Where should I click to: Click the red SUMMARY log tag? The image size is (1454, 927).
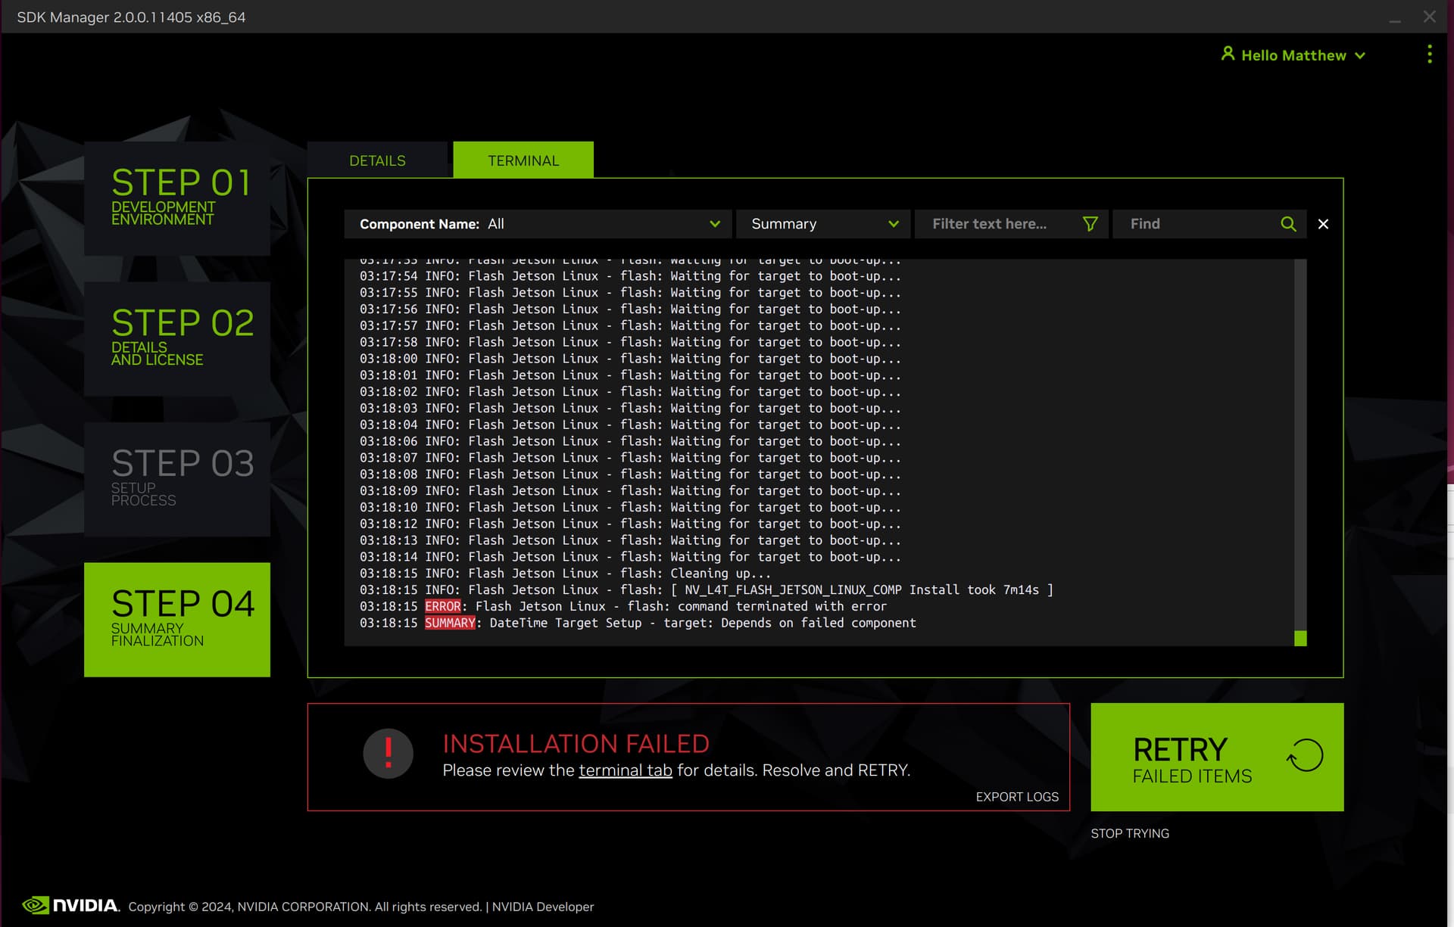(450, 623)
